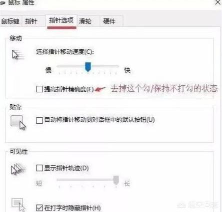Screen dimensions: 222x212
Task: Click the 慢 end of speed slider
Action: 48,70
